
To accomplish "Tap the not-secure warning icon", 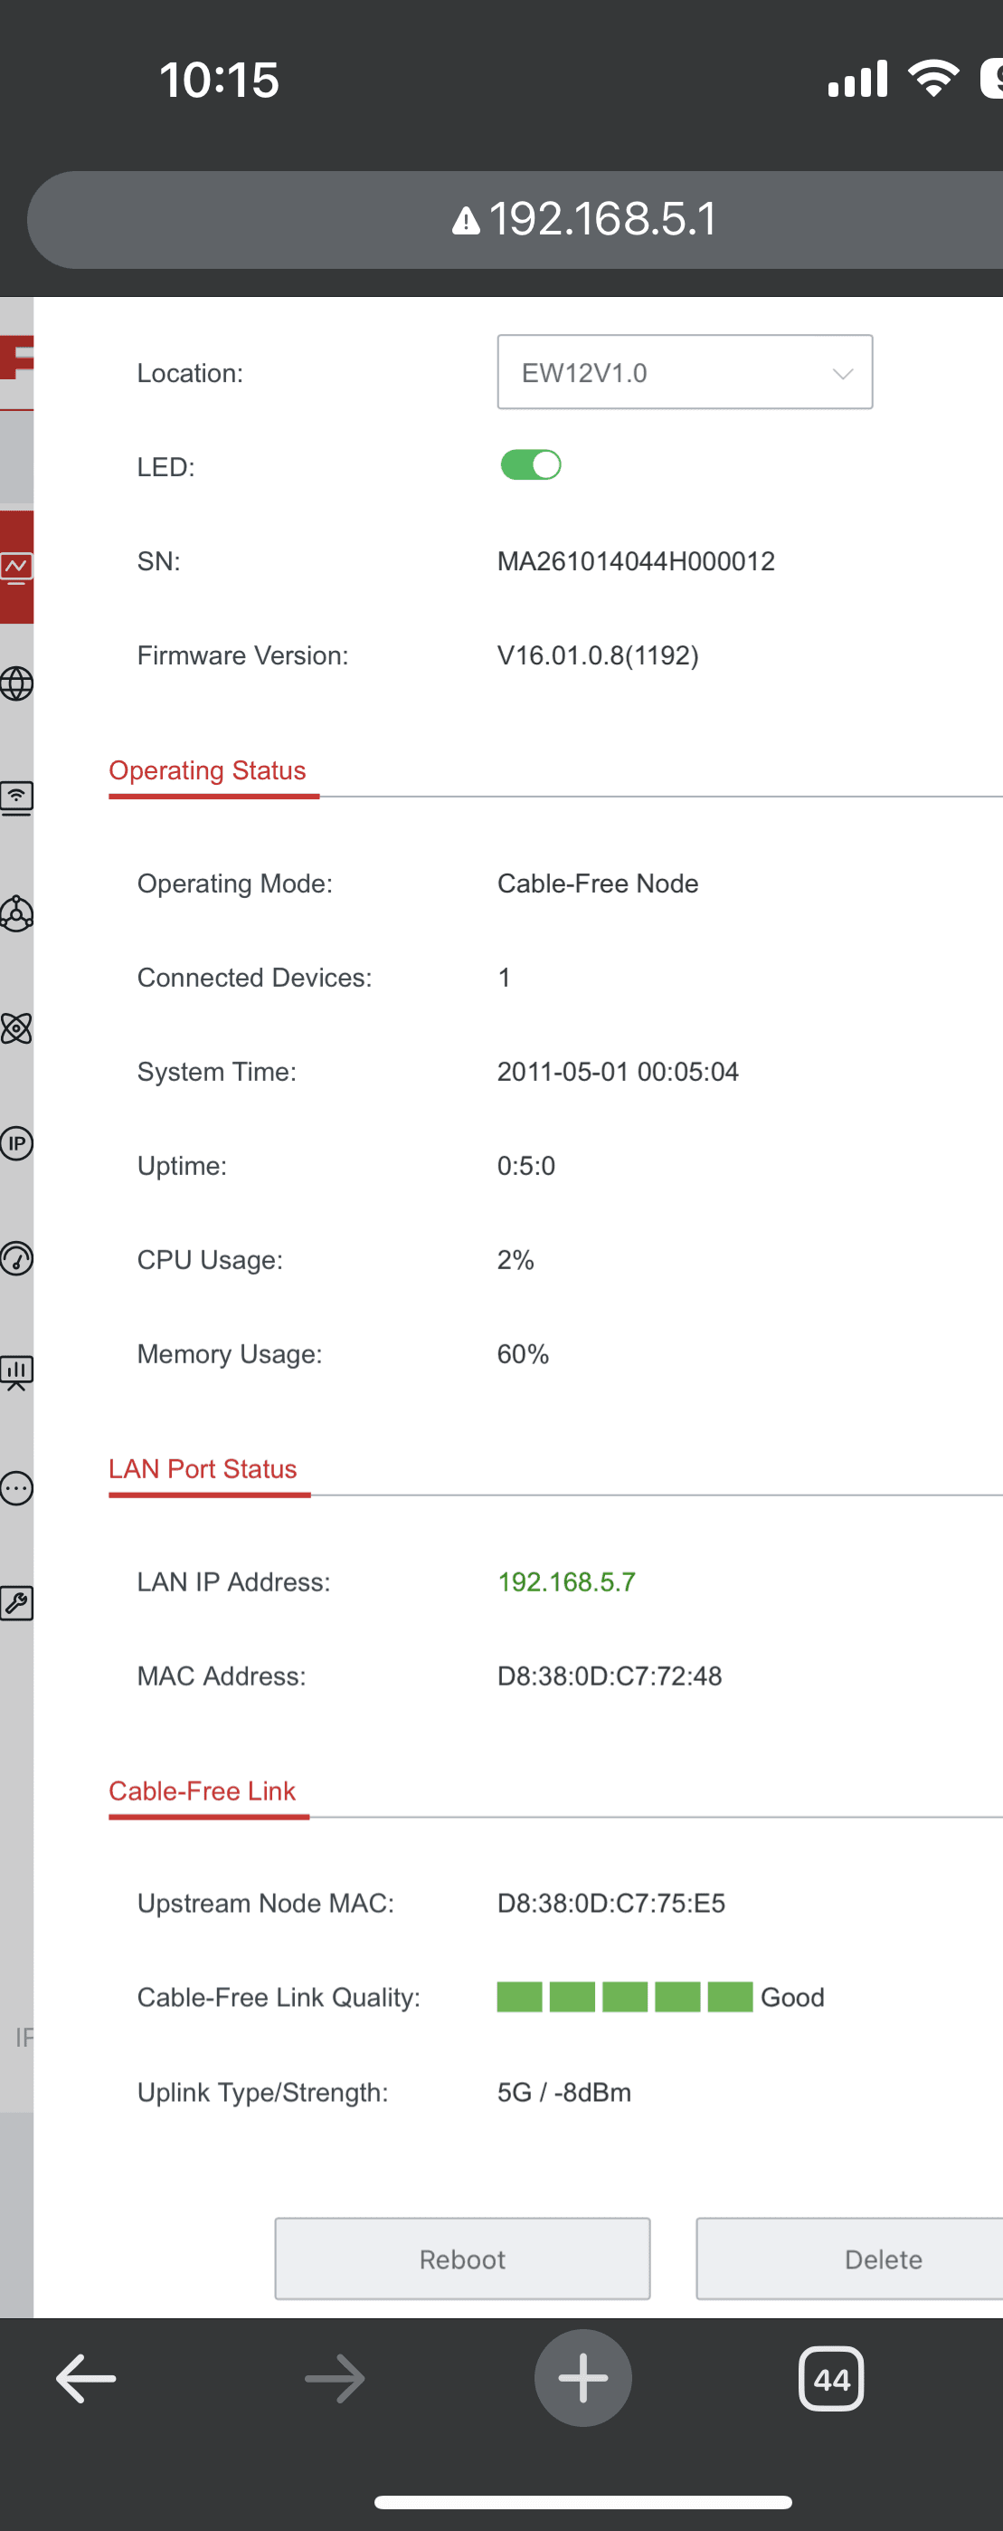I will click(x=465, y=220).
